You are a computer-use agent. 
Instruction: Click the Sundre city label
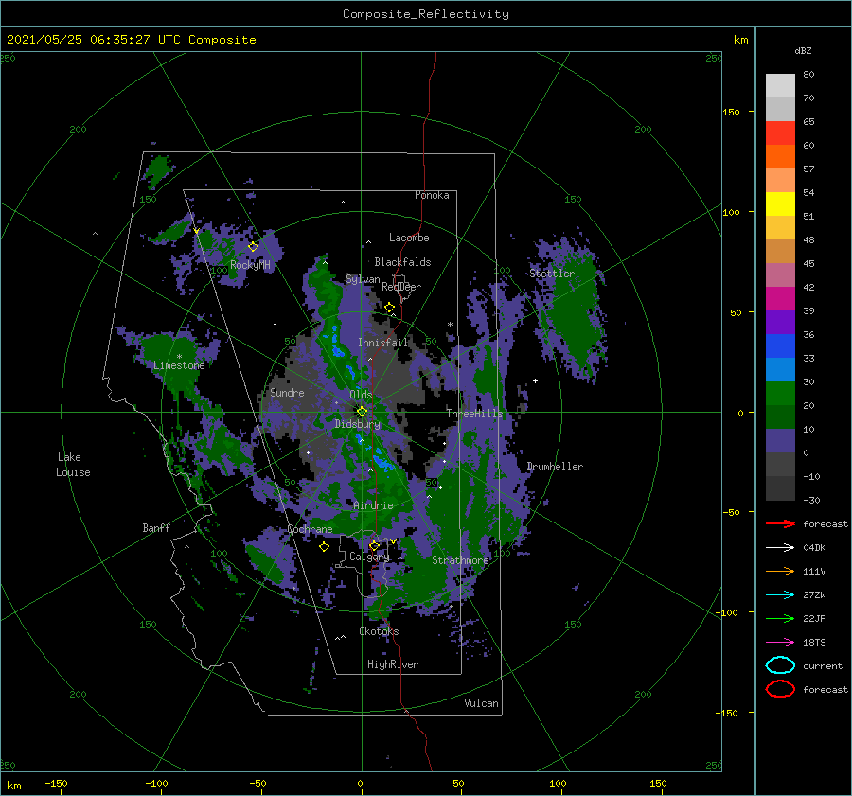(287, 392)
